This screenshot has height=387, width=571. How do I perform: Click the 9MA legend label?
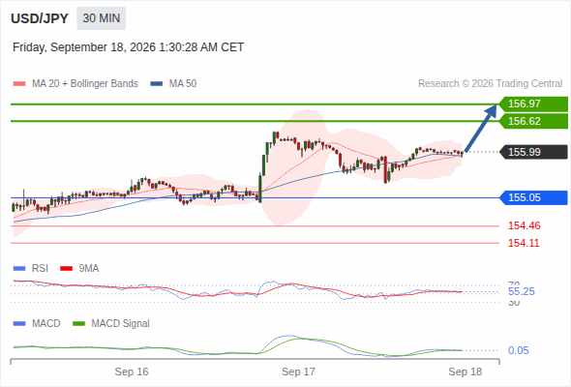tap(89, 269)
